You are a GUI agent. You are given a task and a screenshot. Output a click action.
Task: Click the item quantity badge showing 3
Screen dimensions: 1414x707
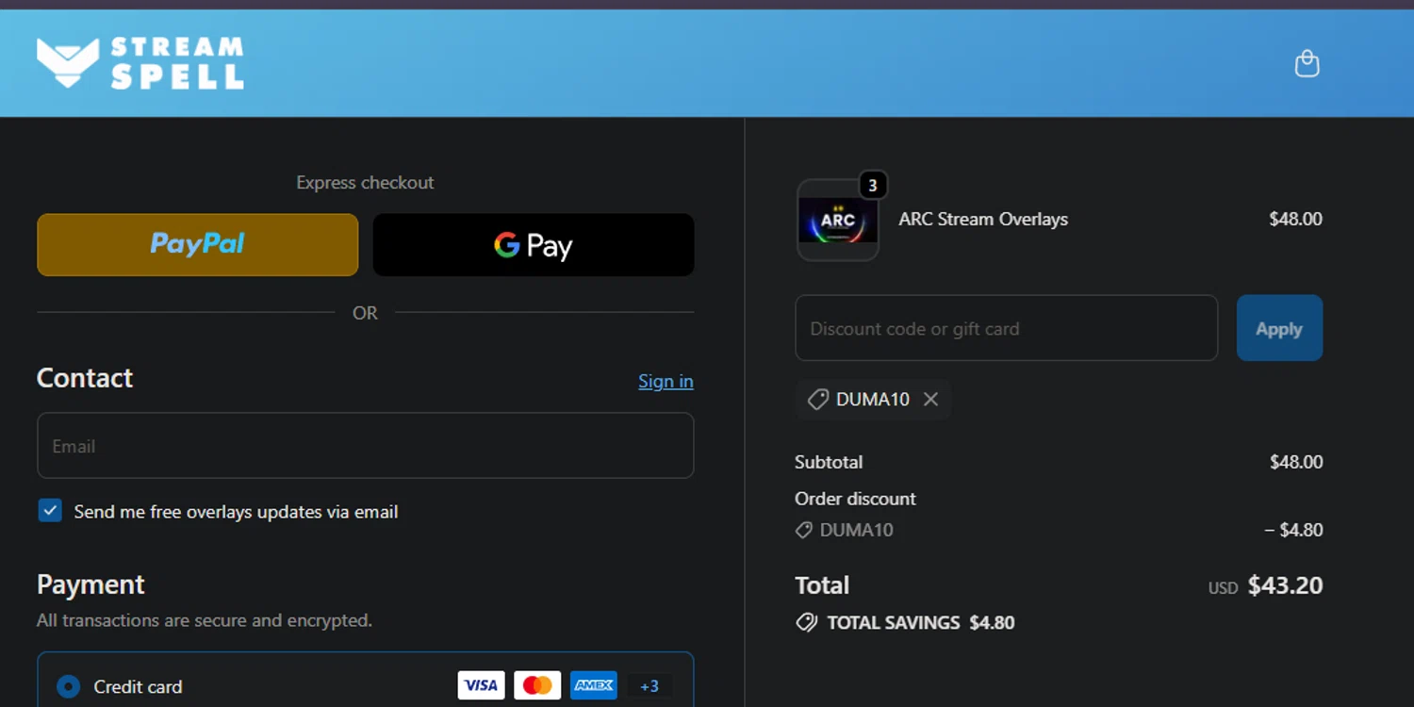click(873, 186)
